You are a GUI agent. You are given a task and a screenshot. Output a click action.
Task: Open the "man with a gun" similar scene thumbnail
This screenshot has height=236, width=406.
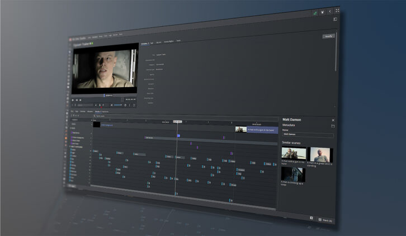click(x=294, y=153)
